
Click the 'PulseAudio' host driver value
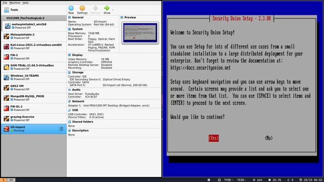click(92, 94)
